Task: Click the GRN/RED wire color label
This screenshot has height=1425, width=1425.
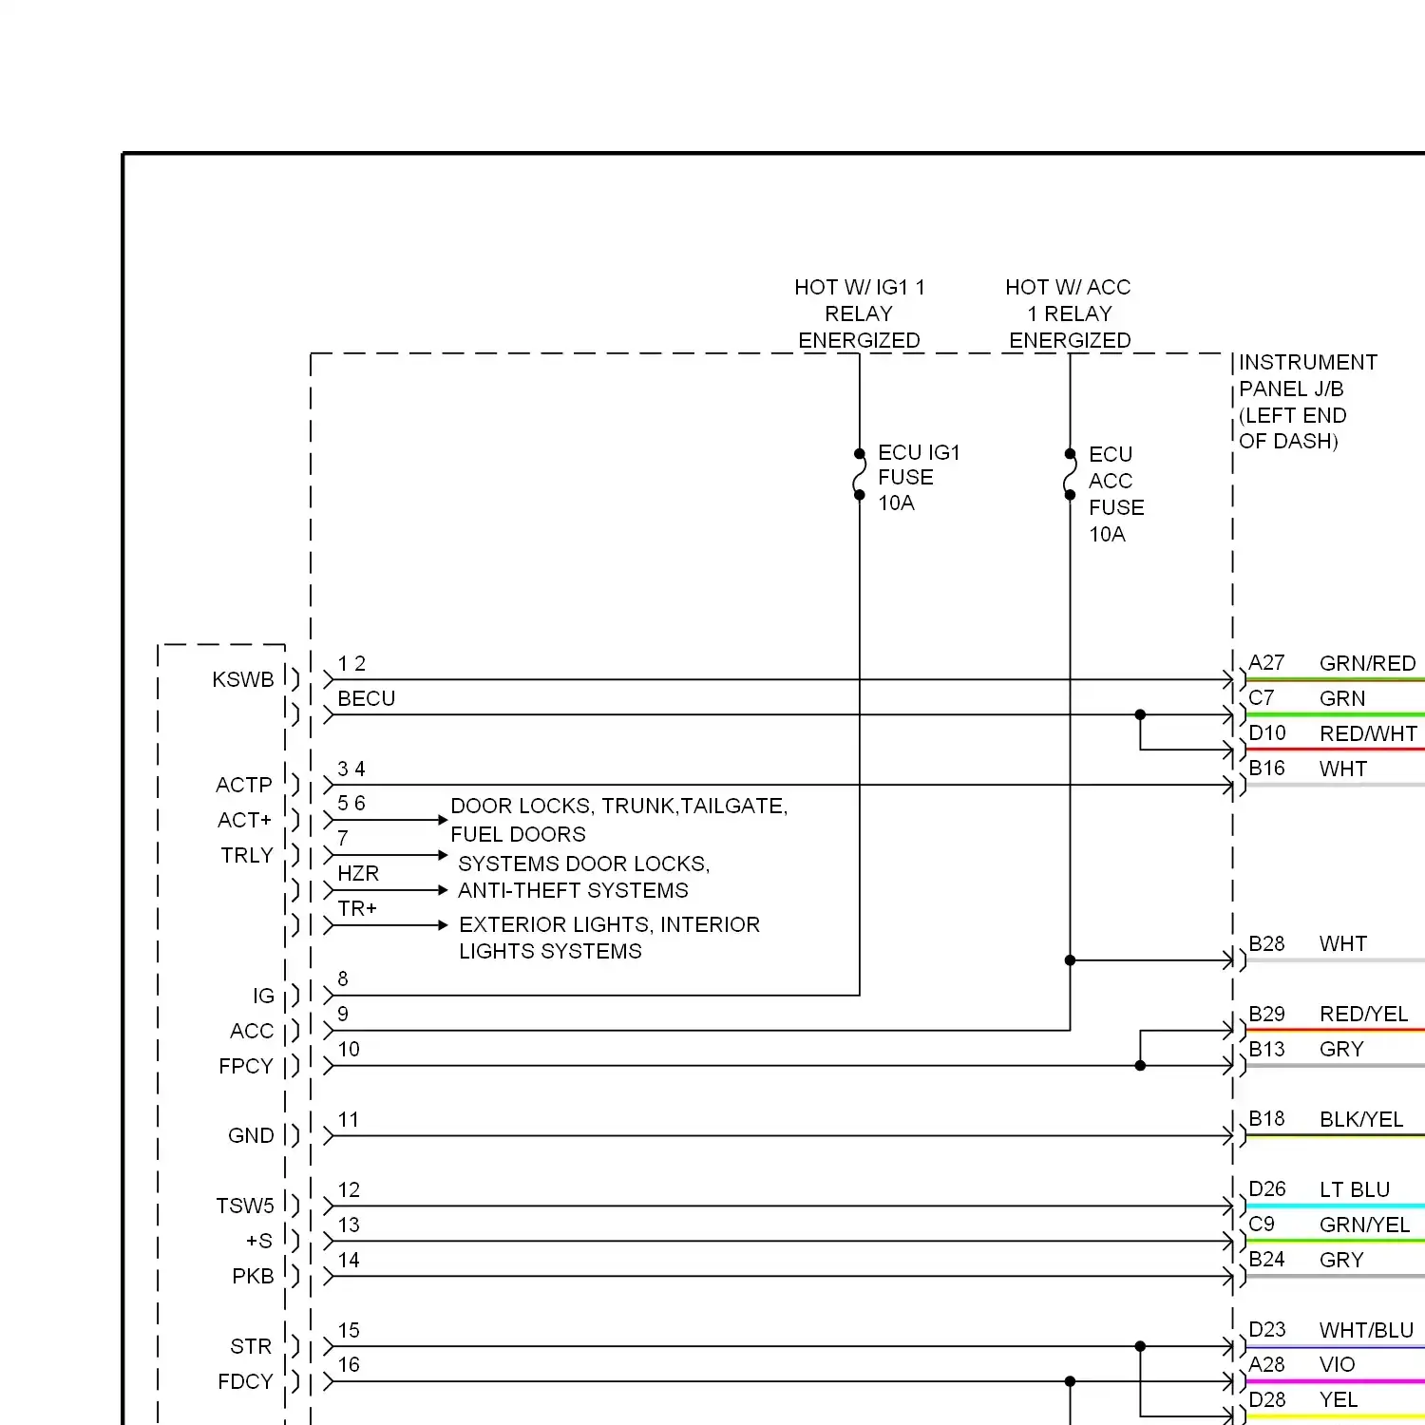Action: click(1367, 663)
